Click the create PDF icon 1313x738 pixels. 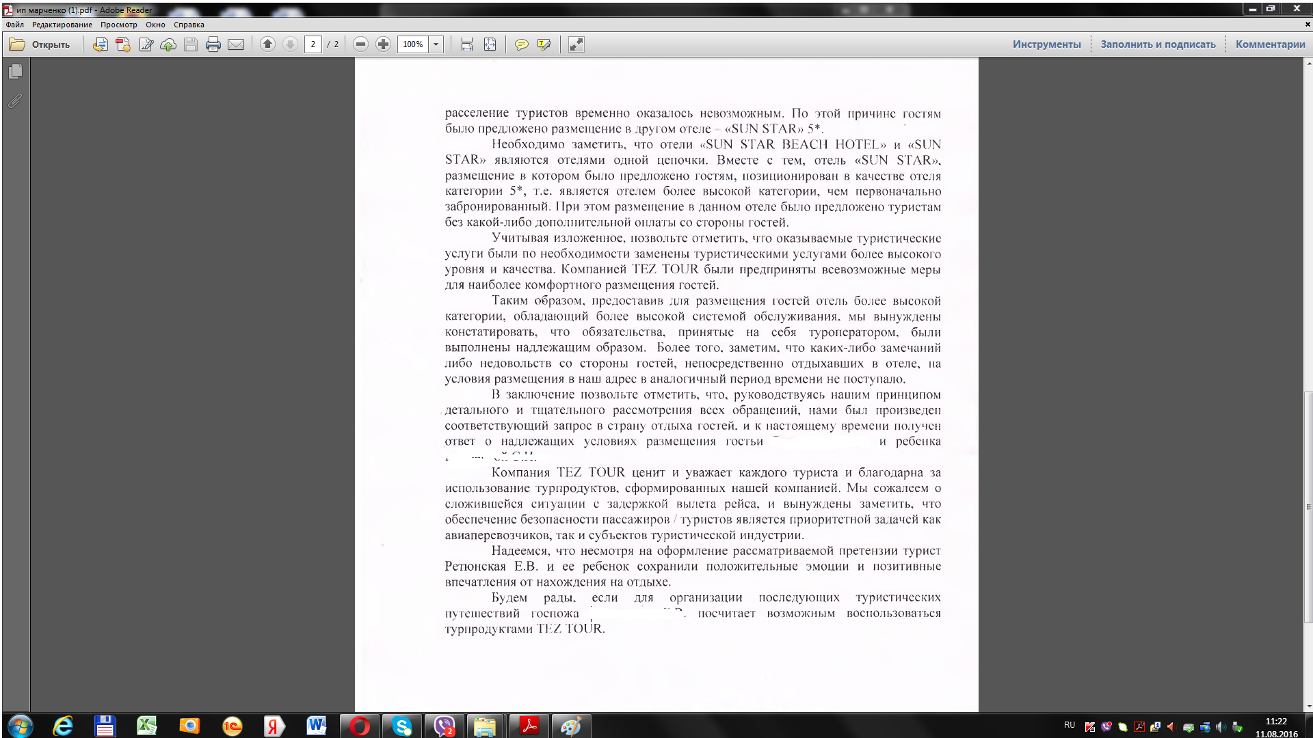coord(123,44)
